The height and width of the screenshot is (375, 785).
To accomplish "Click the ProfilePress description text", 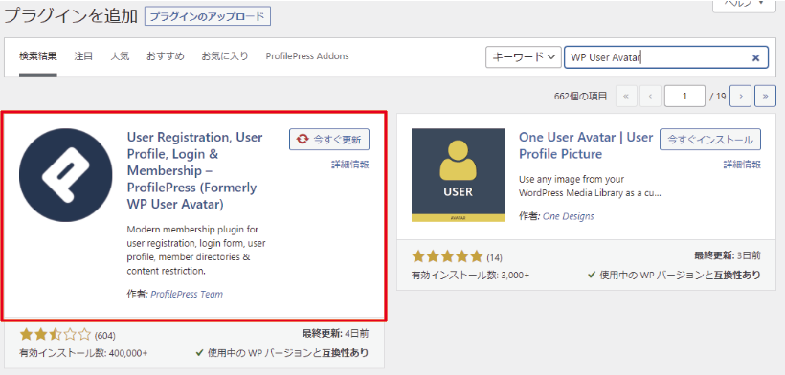I will pos(196,250).
